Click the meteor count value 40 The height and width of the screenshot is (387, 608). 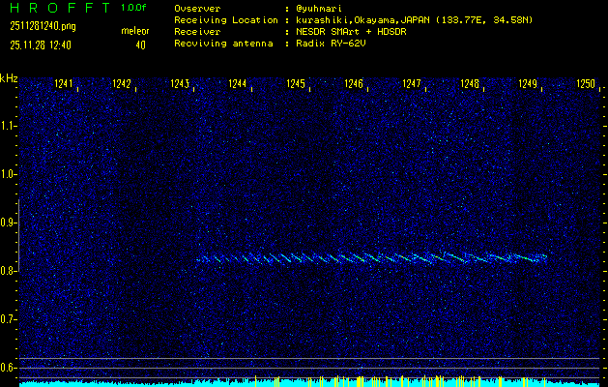(x=141, y=45)
